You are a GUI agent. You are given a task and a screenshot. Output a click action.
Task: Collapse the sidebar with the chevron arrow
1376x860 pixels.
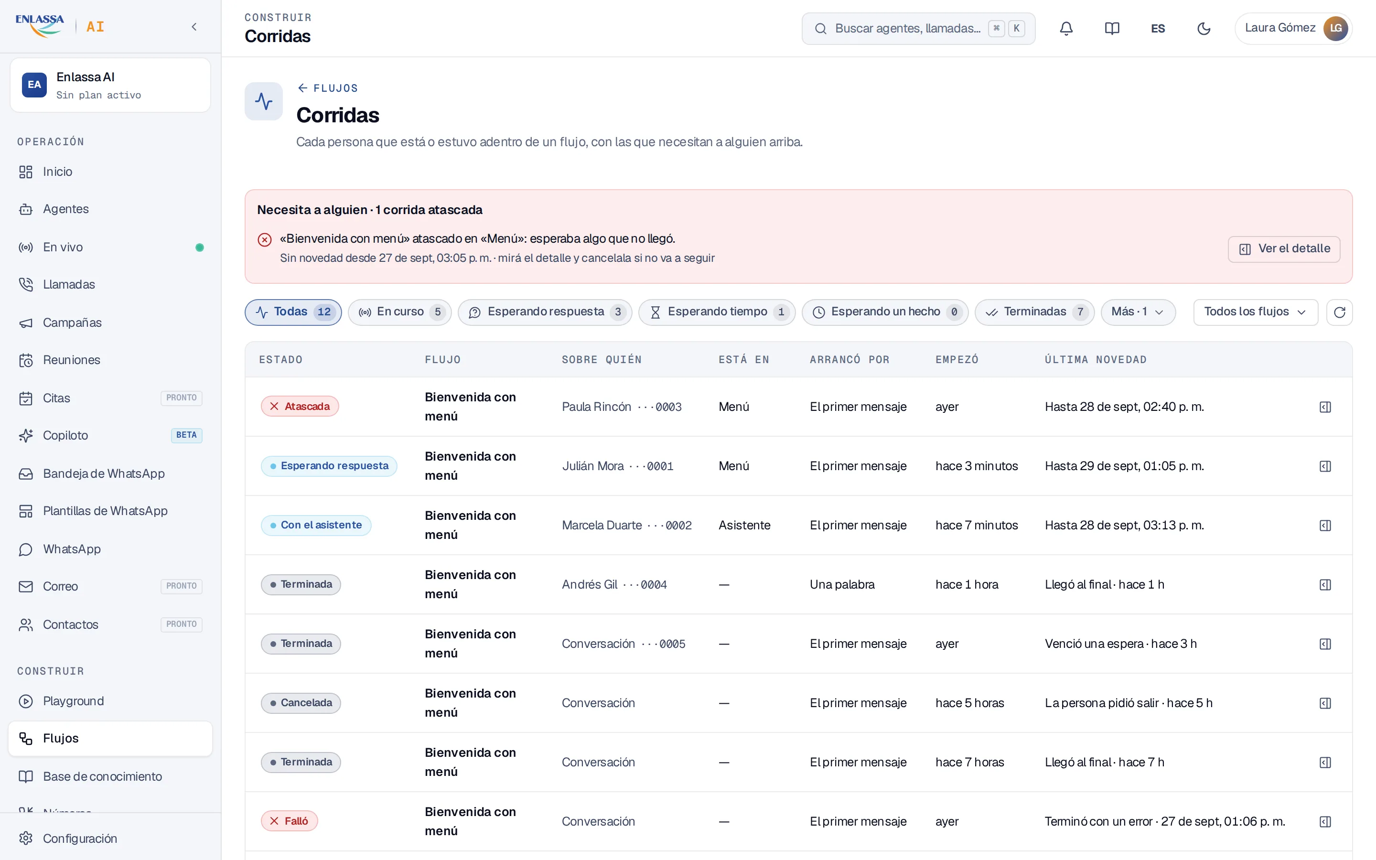point(194,27)
